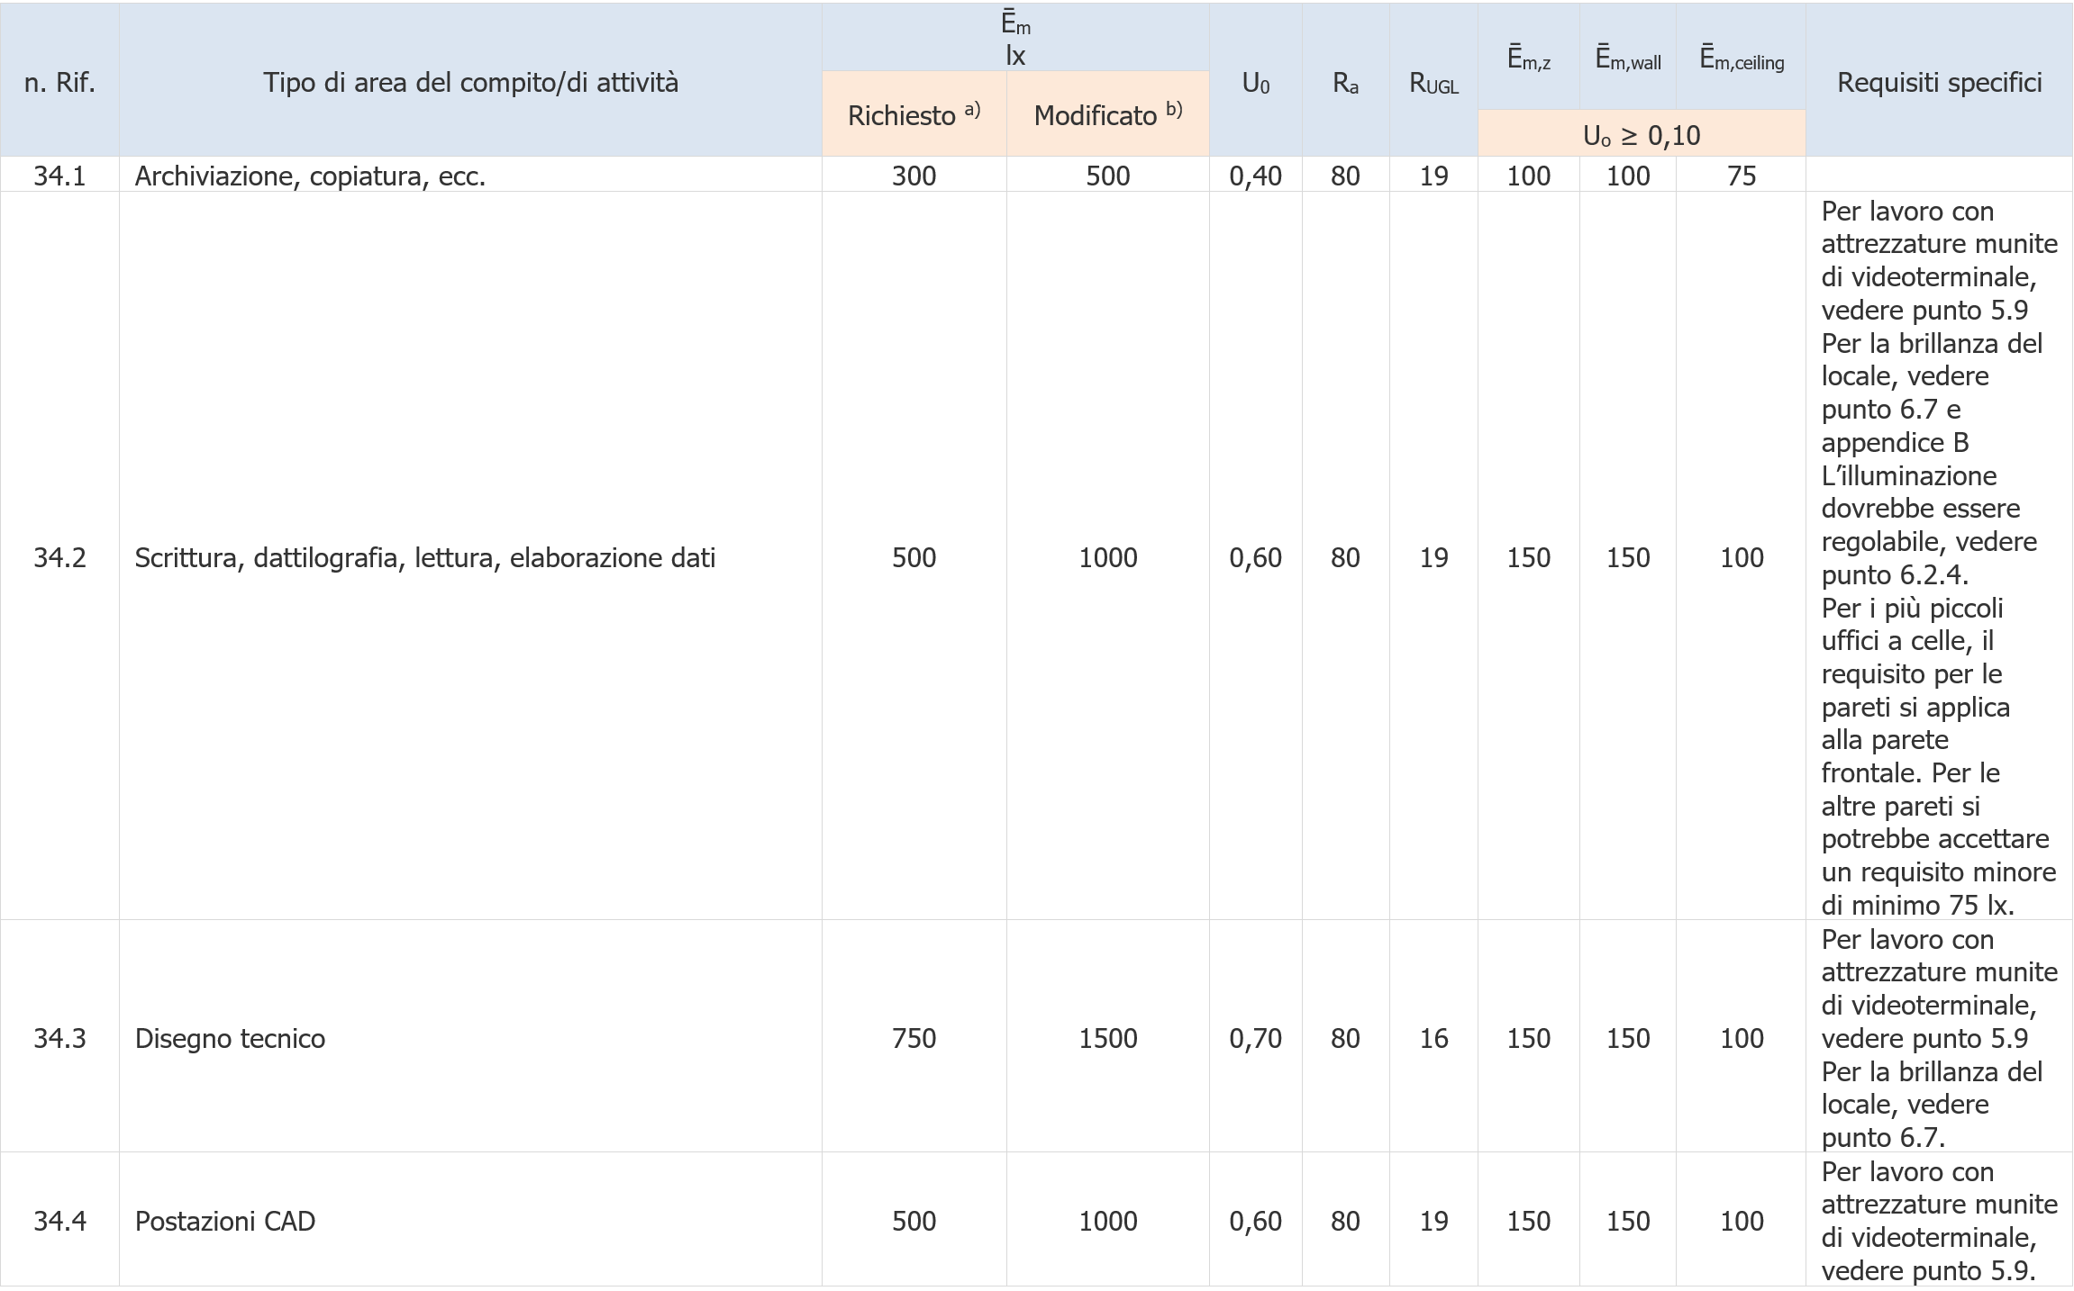Click the RUGL column header
The image size is (2074, 1291).
pyautogui.click(x=1433, y=84)
